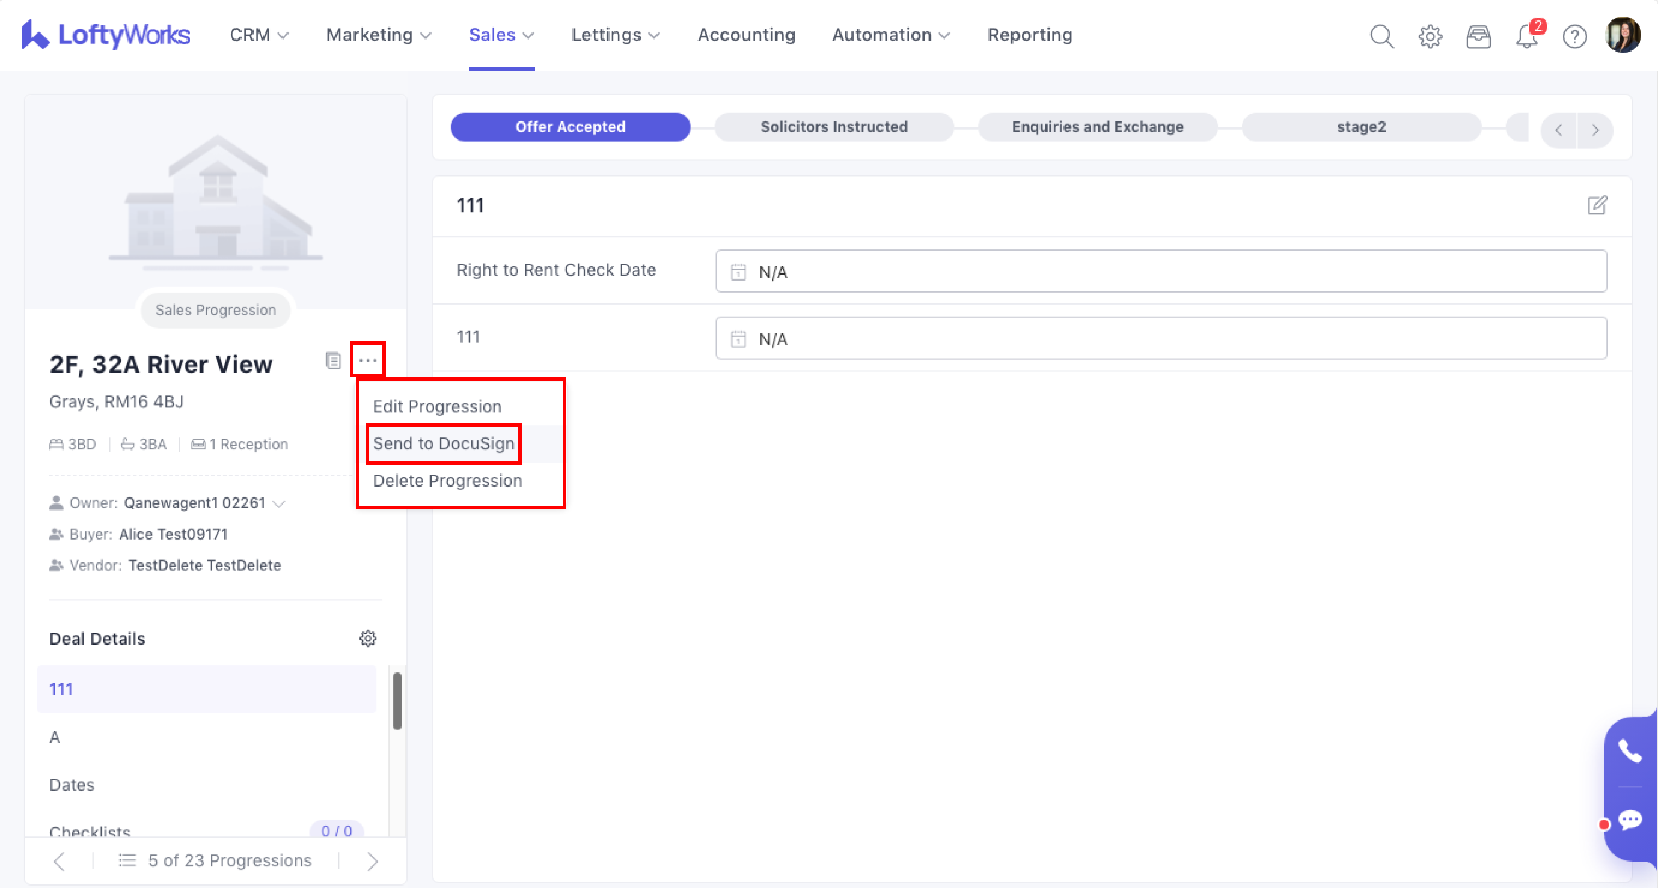Click the Right to Rent Check Date field
Image resolution: width=1658 pixels, height=888 pixels.
click(x=1160, y=271)
